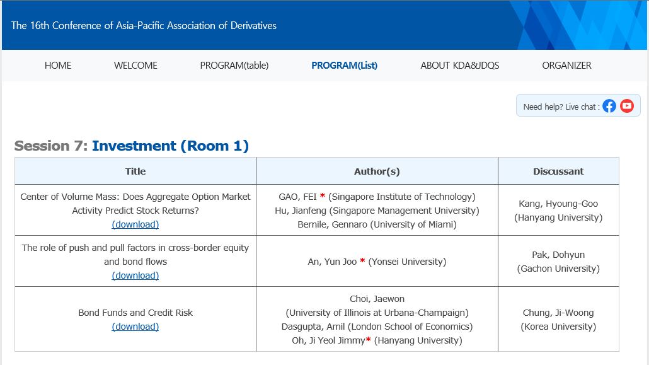Open the ORGANIZER page
The width and height of the screenshot is (649, 365).
tap(566, 66)
